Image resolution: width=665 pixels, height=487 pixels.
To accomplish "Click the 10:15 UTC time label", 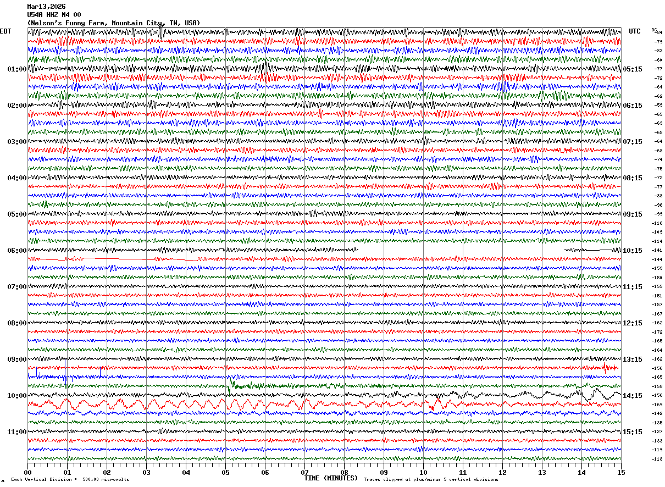I will tap(633, 251).
